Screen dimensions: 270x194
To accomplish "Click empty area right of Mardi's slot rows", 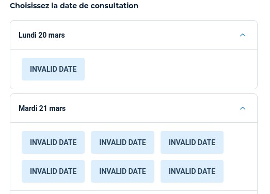I will [240, 157].
